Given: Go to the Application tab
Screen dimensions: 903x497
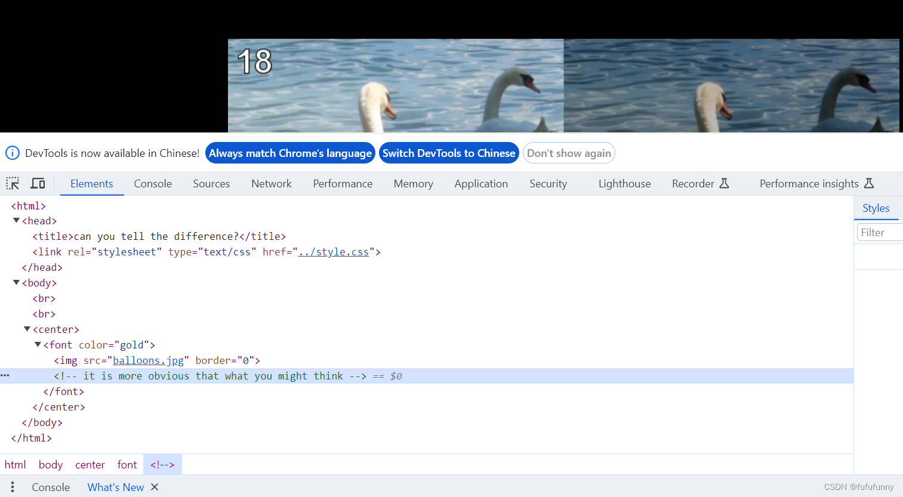Looking at the screenshot, I should click(x=481, y=184).
